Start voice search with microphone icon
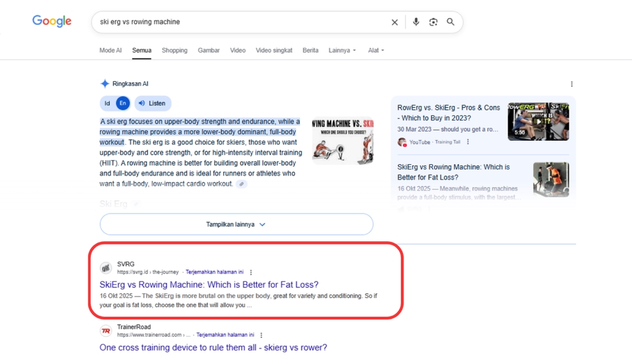 415,22
